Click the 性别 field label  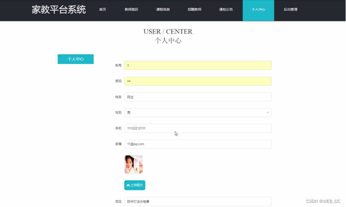pyautogui.click(x=118, y=113)
